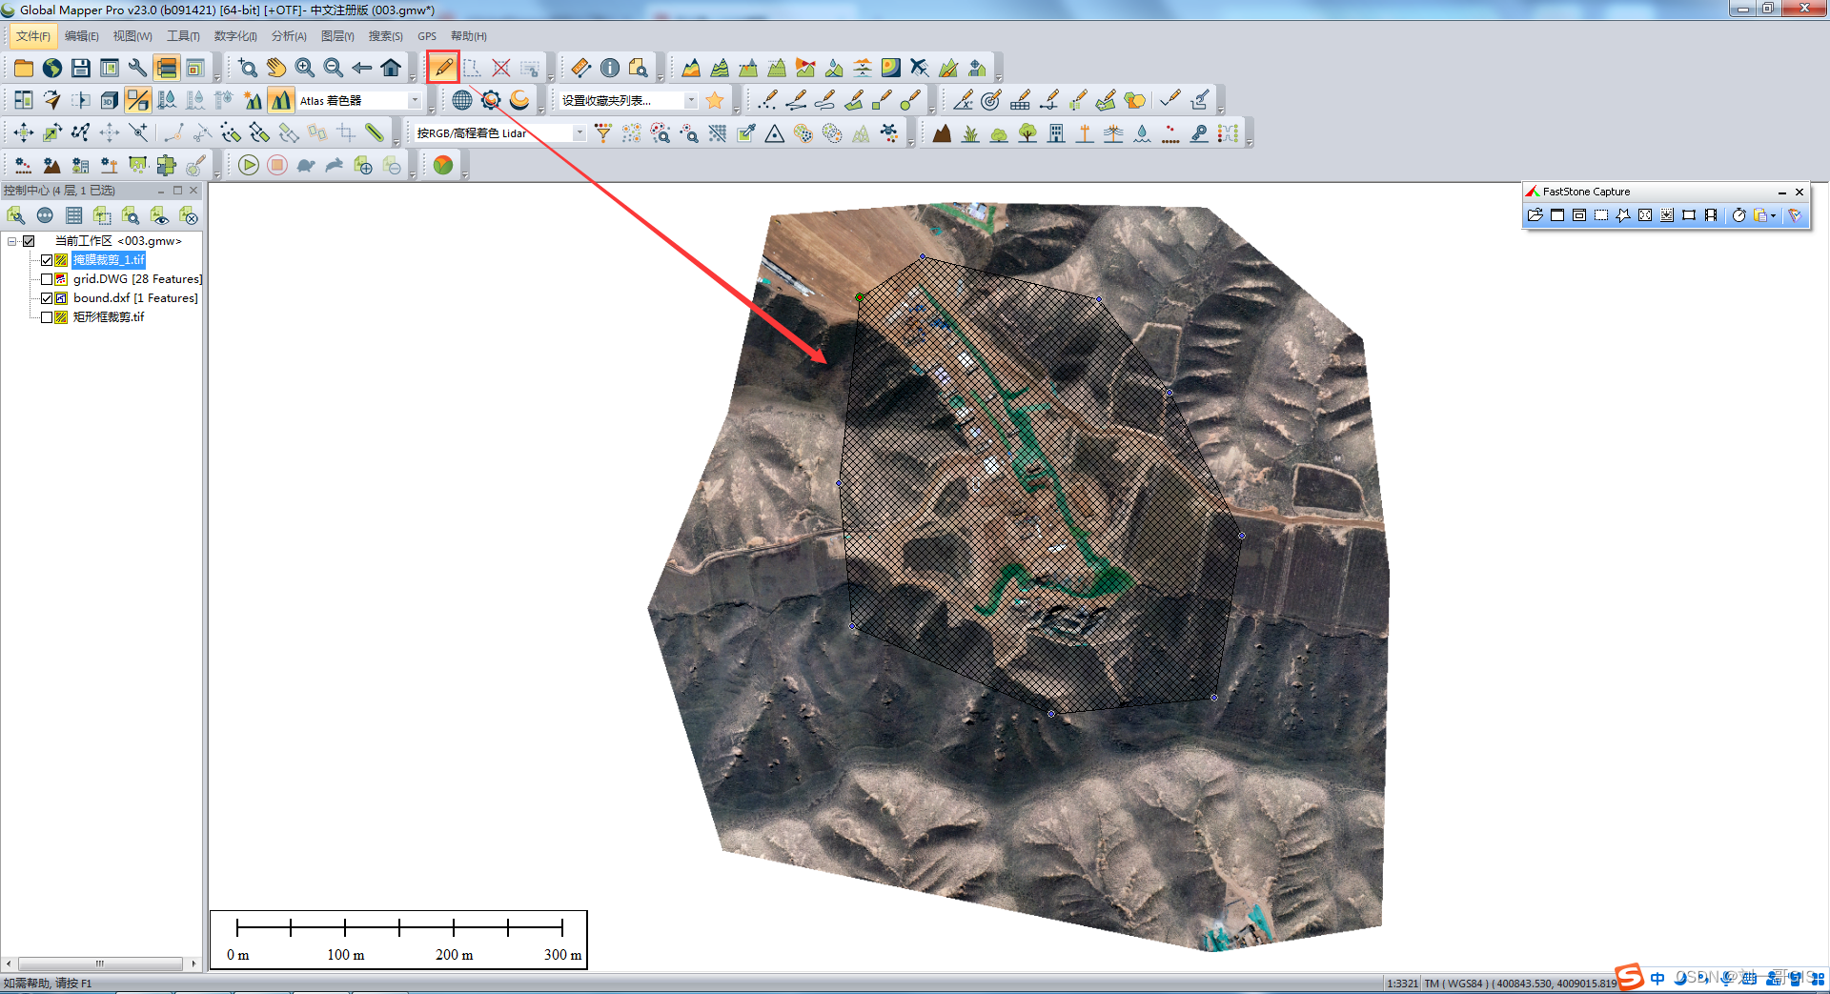Click the globe online data download icon

pos(52,68)
